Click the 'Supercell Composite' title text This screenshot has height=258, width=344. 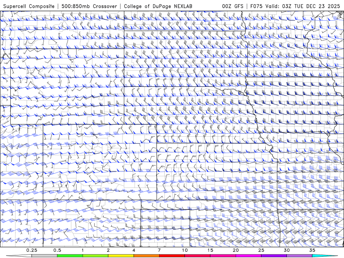click(x=29, y=6)
